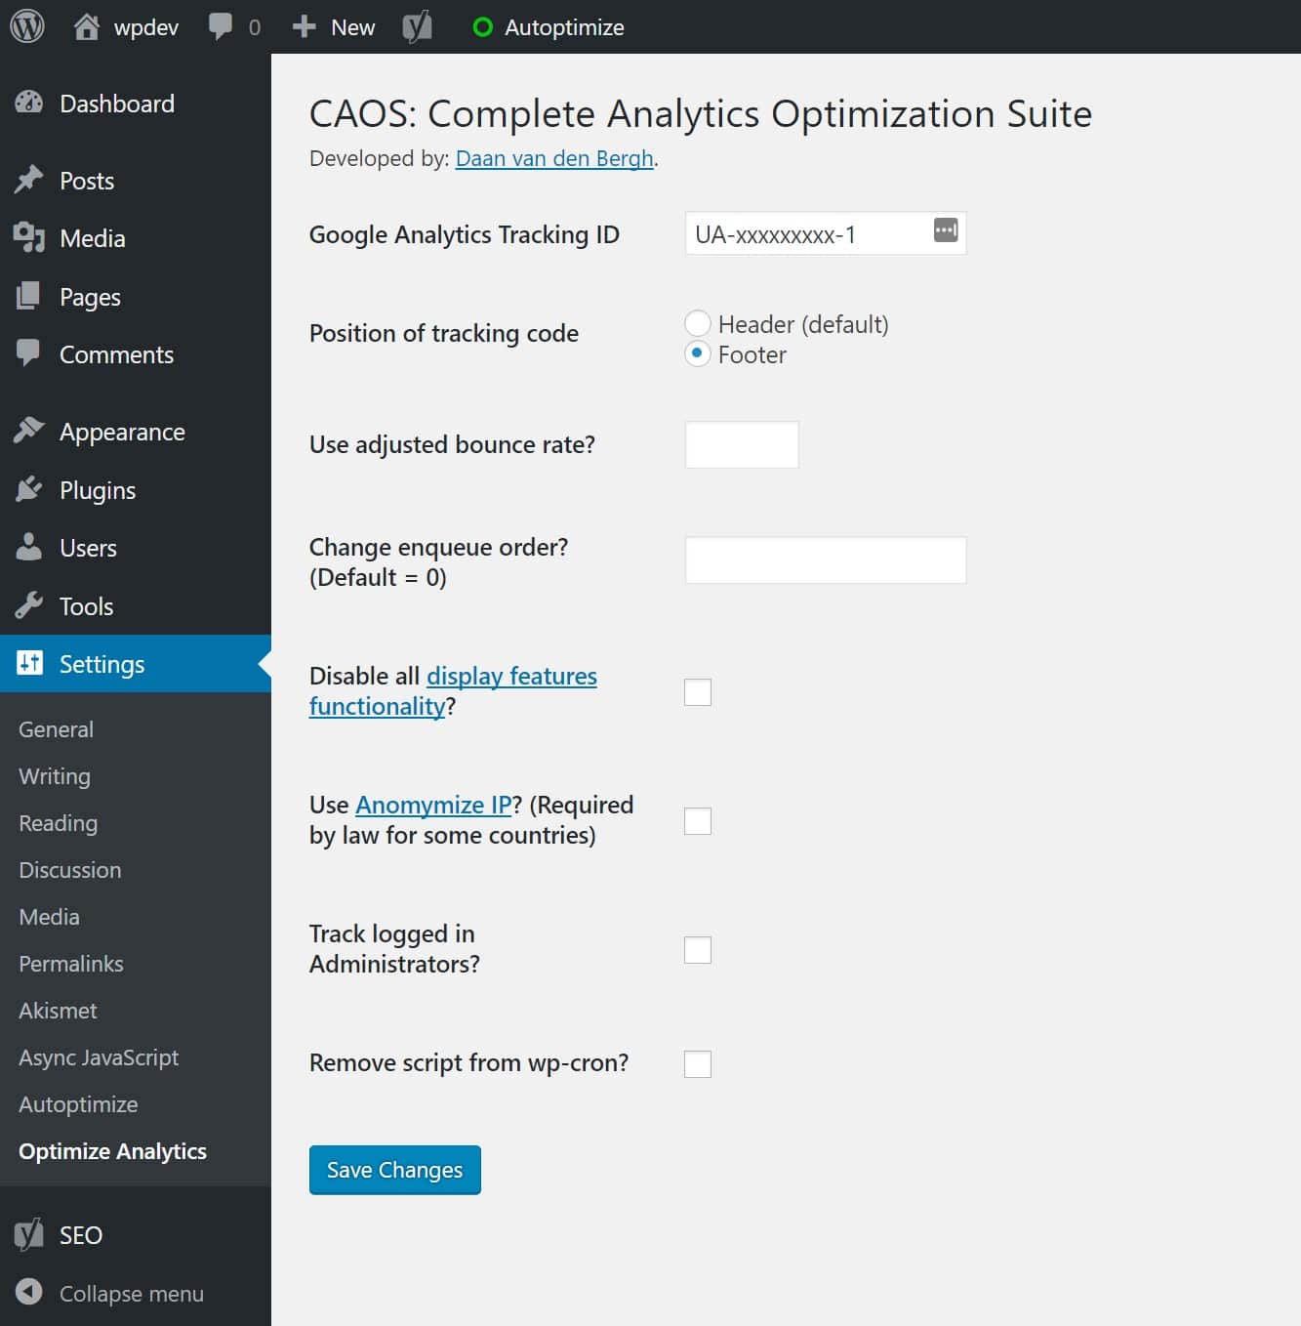Open the Yoast SEO admin bar icon
1301x1326 pixels.
click(418, 26)
